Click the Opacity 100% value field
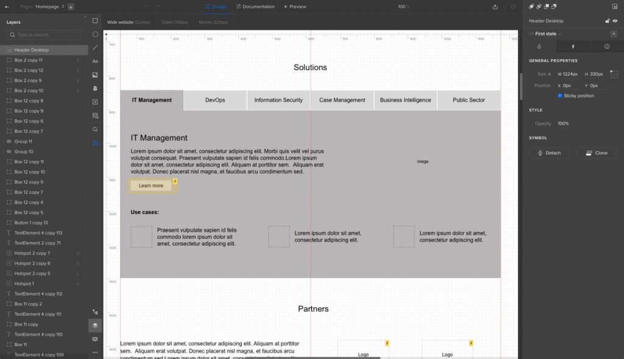624x359 pixels. click(563, 123)
